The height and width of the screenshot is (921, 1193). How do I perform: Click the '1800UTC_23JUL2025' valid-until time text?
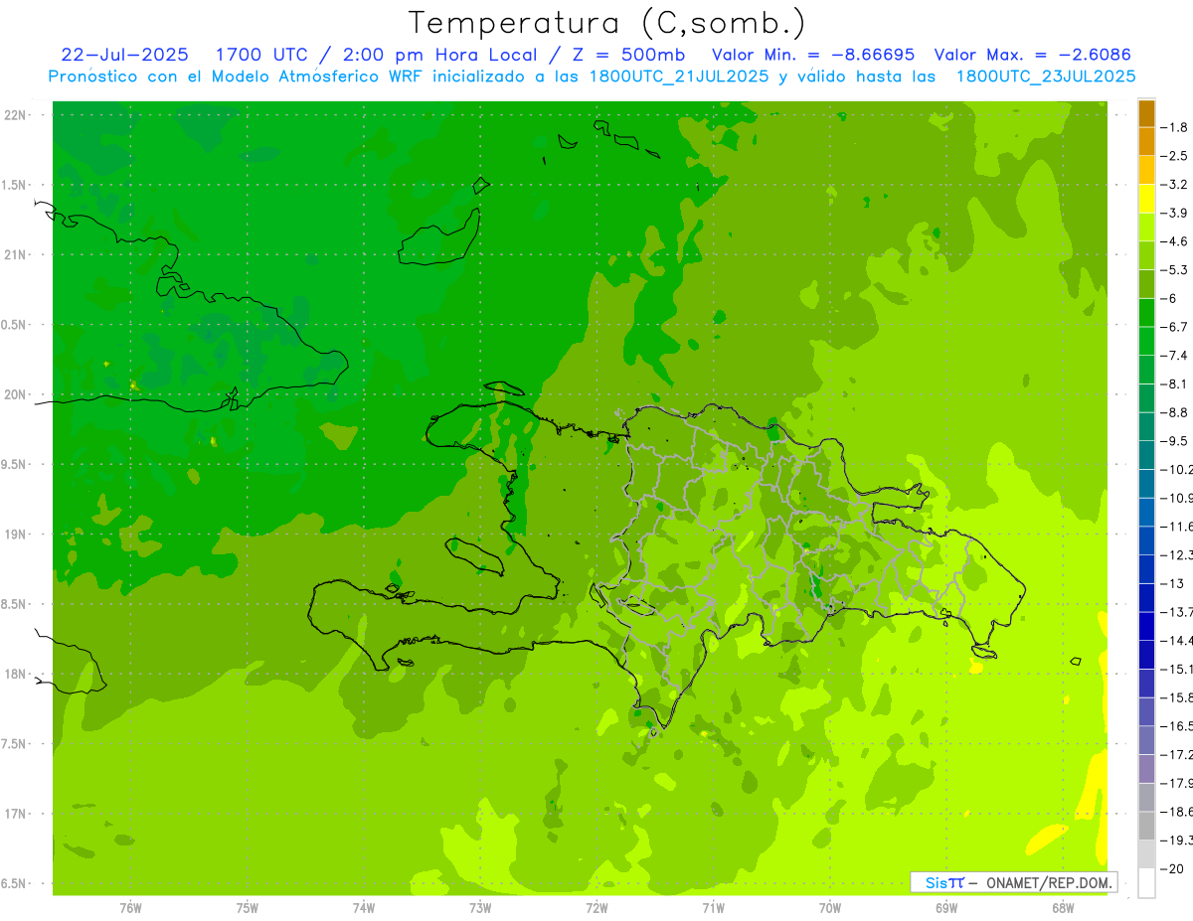pos(1045,77)
